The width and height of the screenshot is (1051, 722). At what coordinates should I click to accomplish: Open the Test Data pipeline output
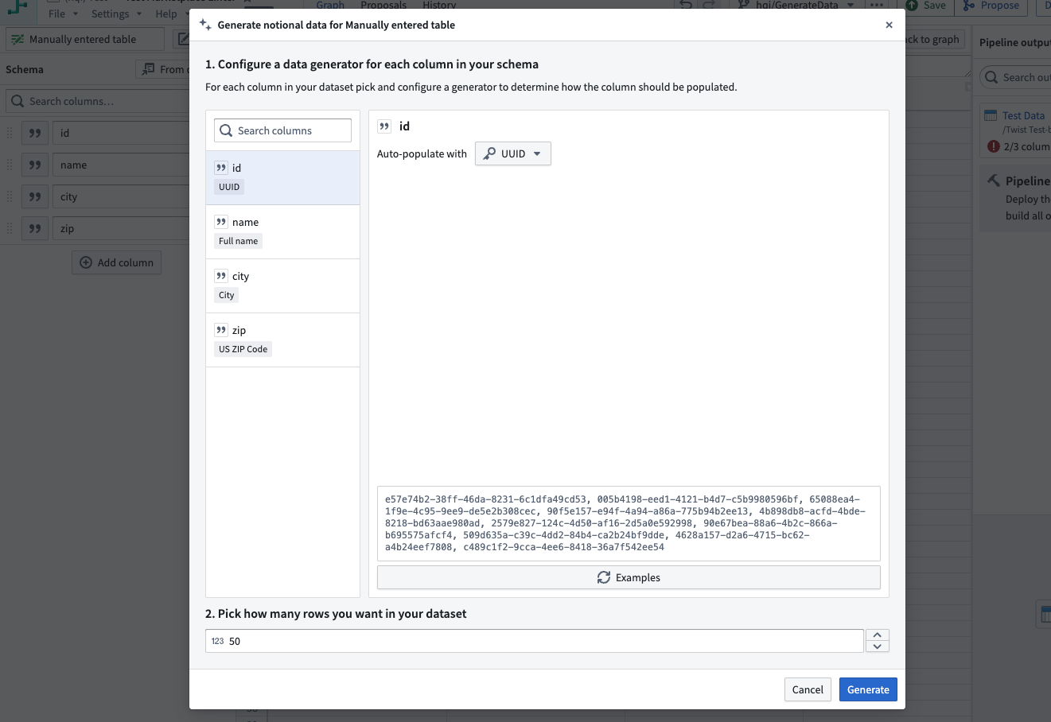point(1023,115)
